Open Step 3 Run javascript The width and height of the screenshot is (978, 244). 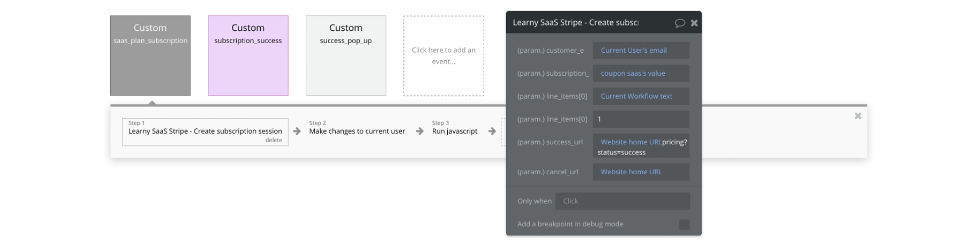[x=454, y=131]
